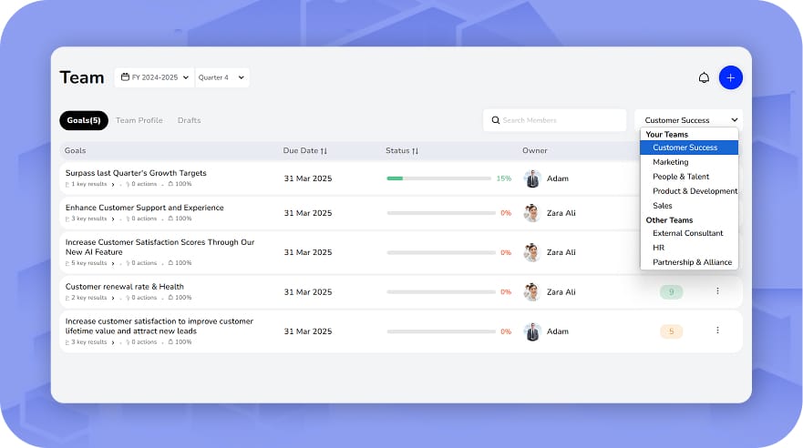Click the Due Date sort arrows icon
803x448 pixels.
[x=324, y=150]
